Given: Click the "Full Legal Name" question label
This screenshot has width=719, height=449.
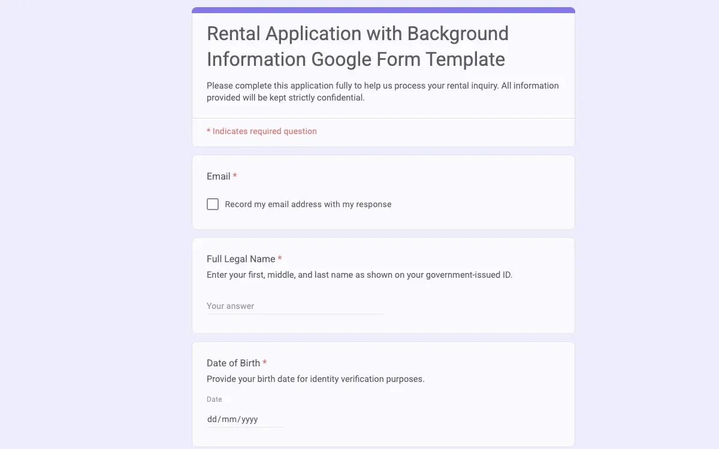Looking at the screenshot, I should pos(241,259).
